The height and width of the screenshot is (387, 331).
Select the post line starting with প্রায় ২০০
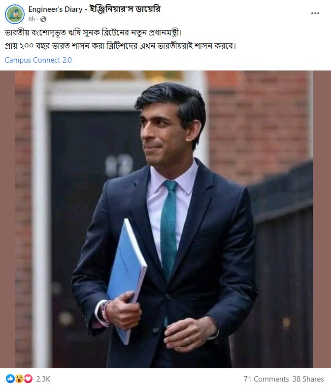tap(120, 46)
